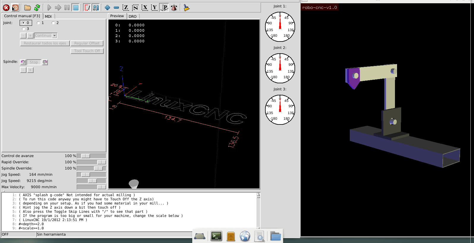Launch the web browser globe icon

(x=245, y=236)
